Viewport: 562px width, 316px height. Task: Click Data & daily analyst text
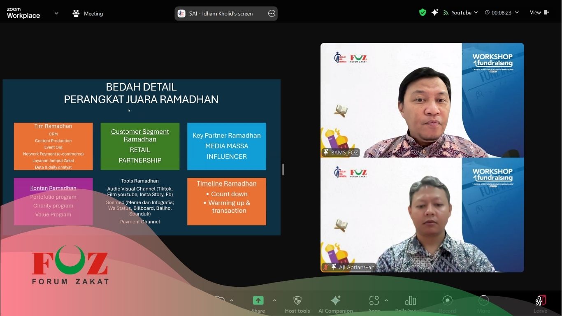(x=53, y=167)
